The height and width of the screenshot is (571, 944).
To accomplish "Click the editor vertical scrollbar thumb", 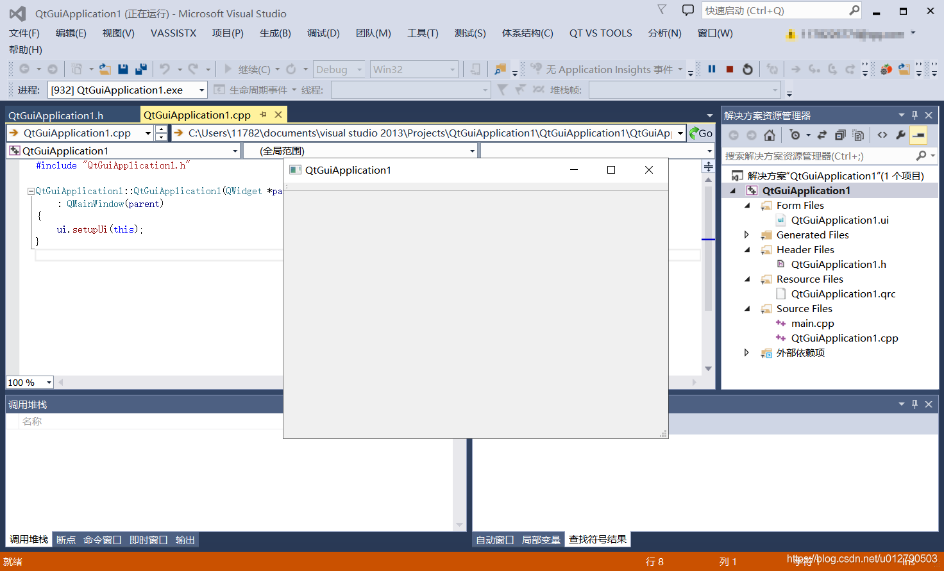I will 708,249.
